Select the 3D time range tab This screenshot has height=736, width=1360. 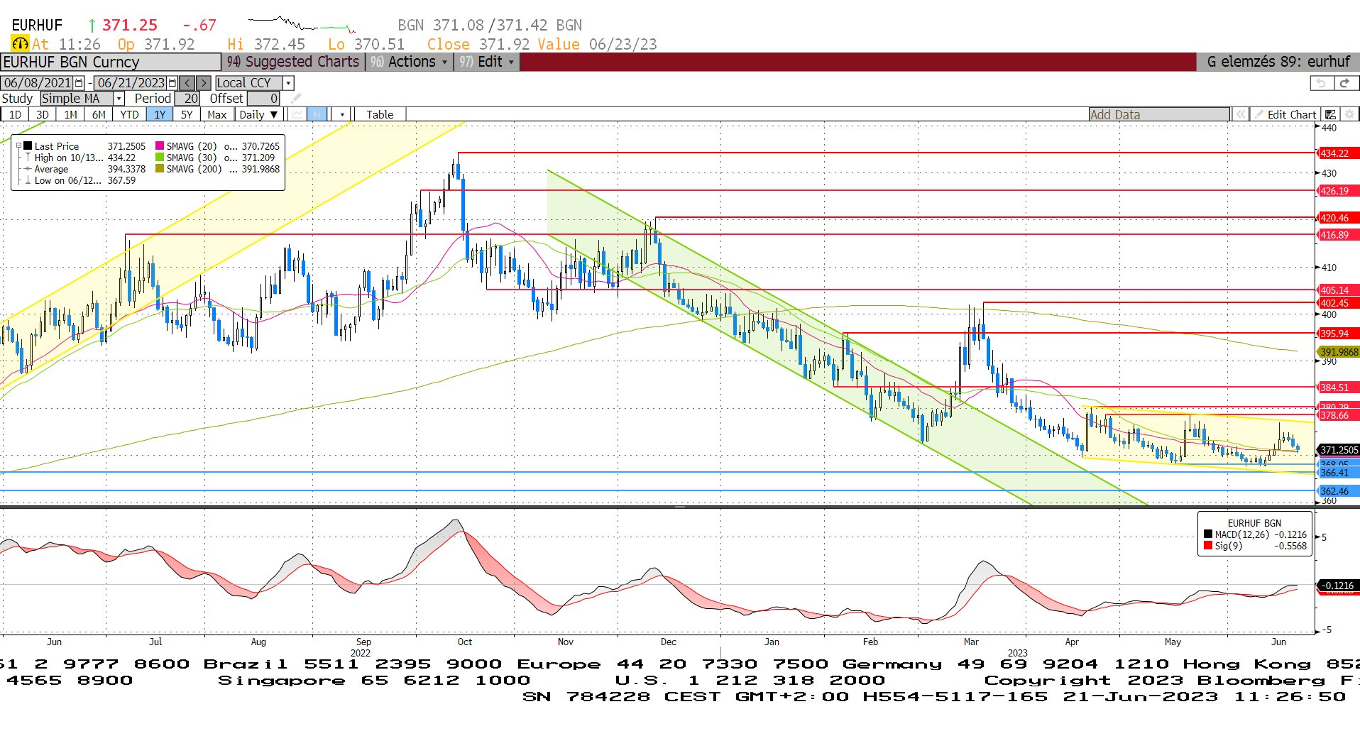[x=43, y=114]
